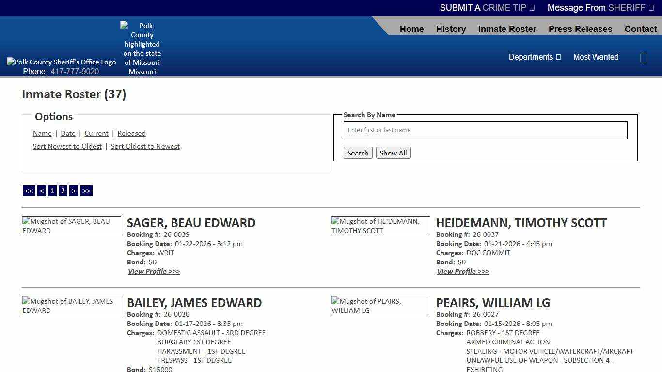This screenshot has width=662, height=372.
Task: Expand the Message From Sheriff menu
Action: [x=601, y=8]
